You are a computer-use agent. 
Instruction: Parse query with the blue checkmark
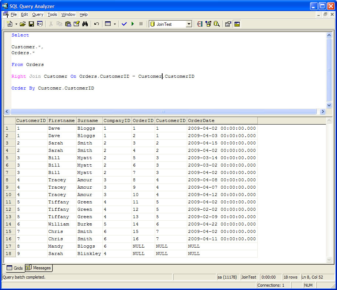click(x=124, y=24)
